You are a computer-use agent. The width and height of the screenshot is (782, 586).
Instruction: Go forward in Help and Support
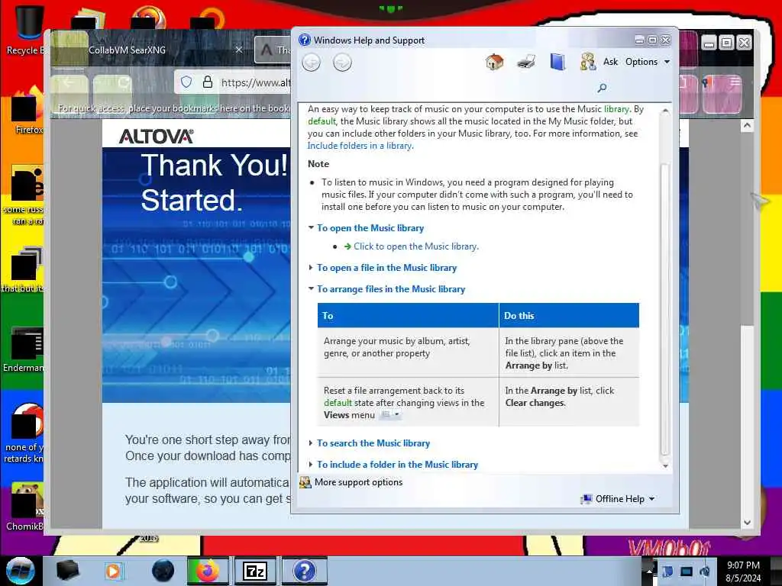[342, 63]
